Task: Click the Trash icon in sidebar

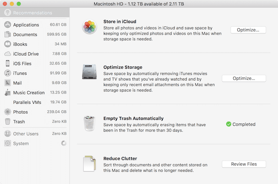Action: (x=7, y=122)
